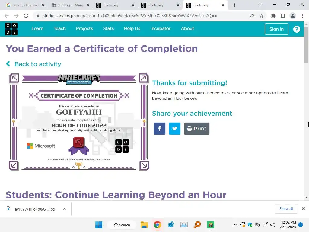This screenshot has width=309, height=232.
Task: Click the Print button
Action: pos(196,129)
